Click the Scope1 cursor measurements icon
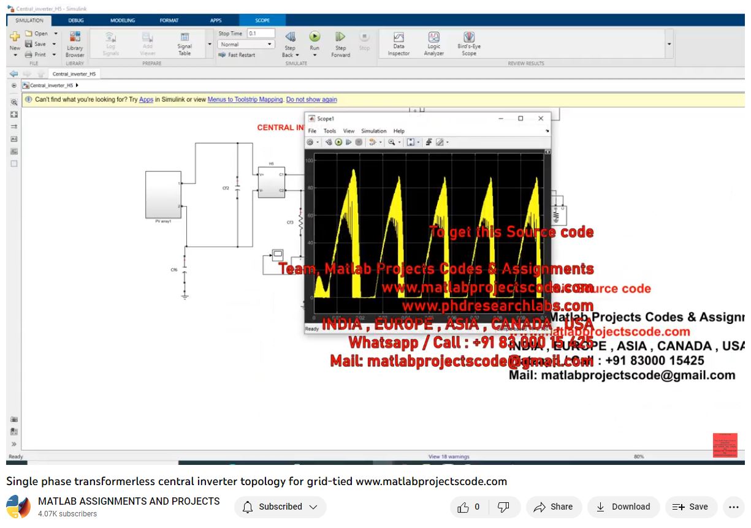Viewport: 751px width, 528px height. [x=440, y=142]
